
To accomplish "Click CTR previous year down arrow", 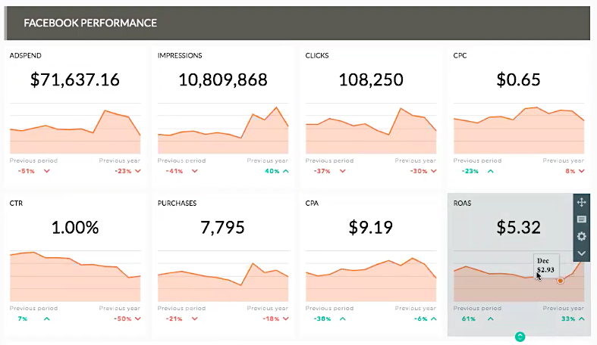I will tap(137, 319).
